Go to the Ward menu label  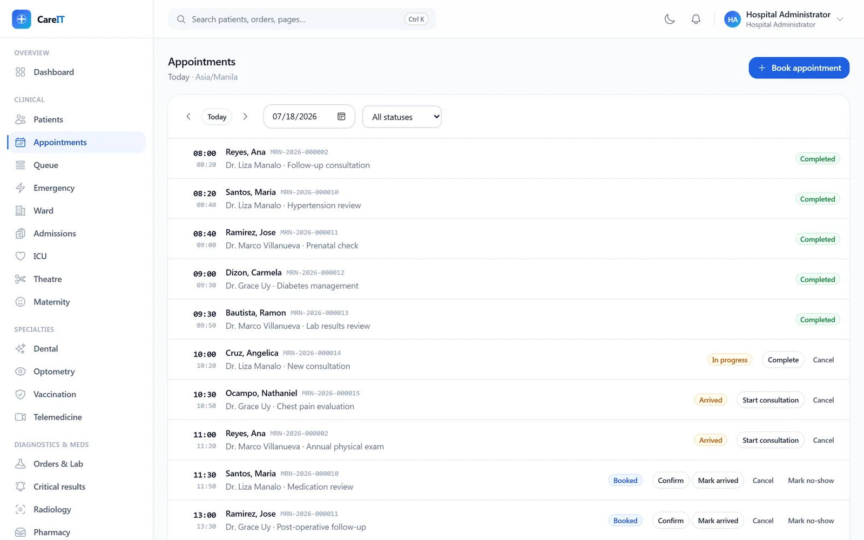tap(43, 211)
